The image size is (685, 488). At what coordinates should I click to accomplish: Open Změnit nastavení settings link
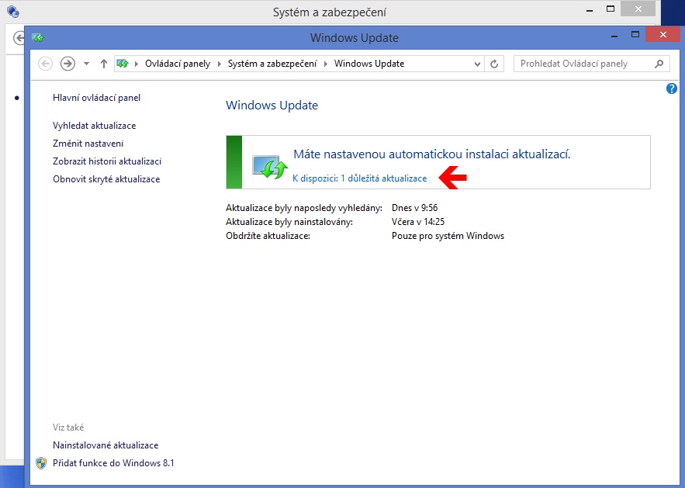pyautogui.click(x=88, y=144)
